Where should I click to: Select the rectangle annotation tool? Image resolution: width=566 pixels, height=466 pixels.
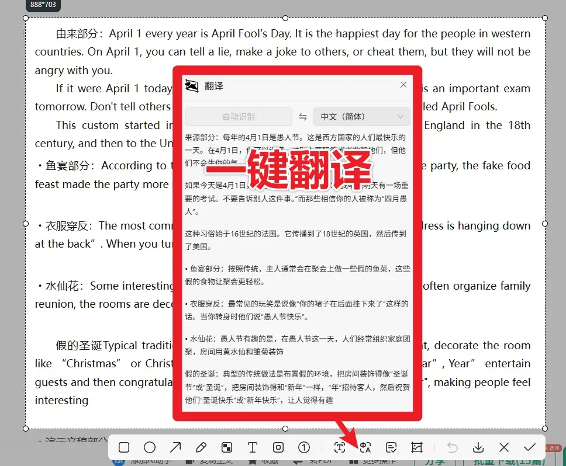tap(123, 447)
